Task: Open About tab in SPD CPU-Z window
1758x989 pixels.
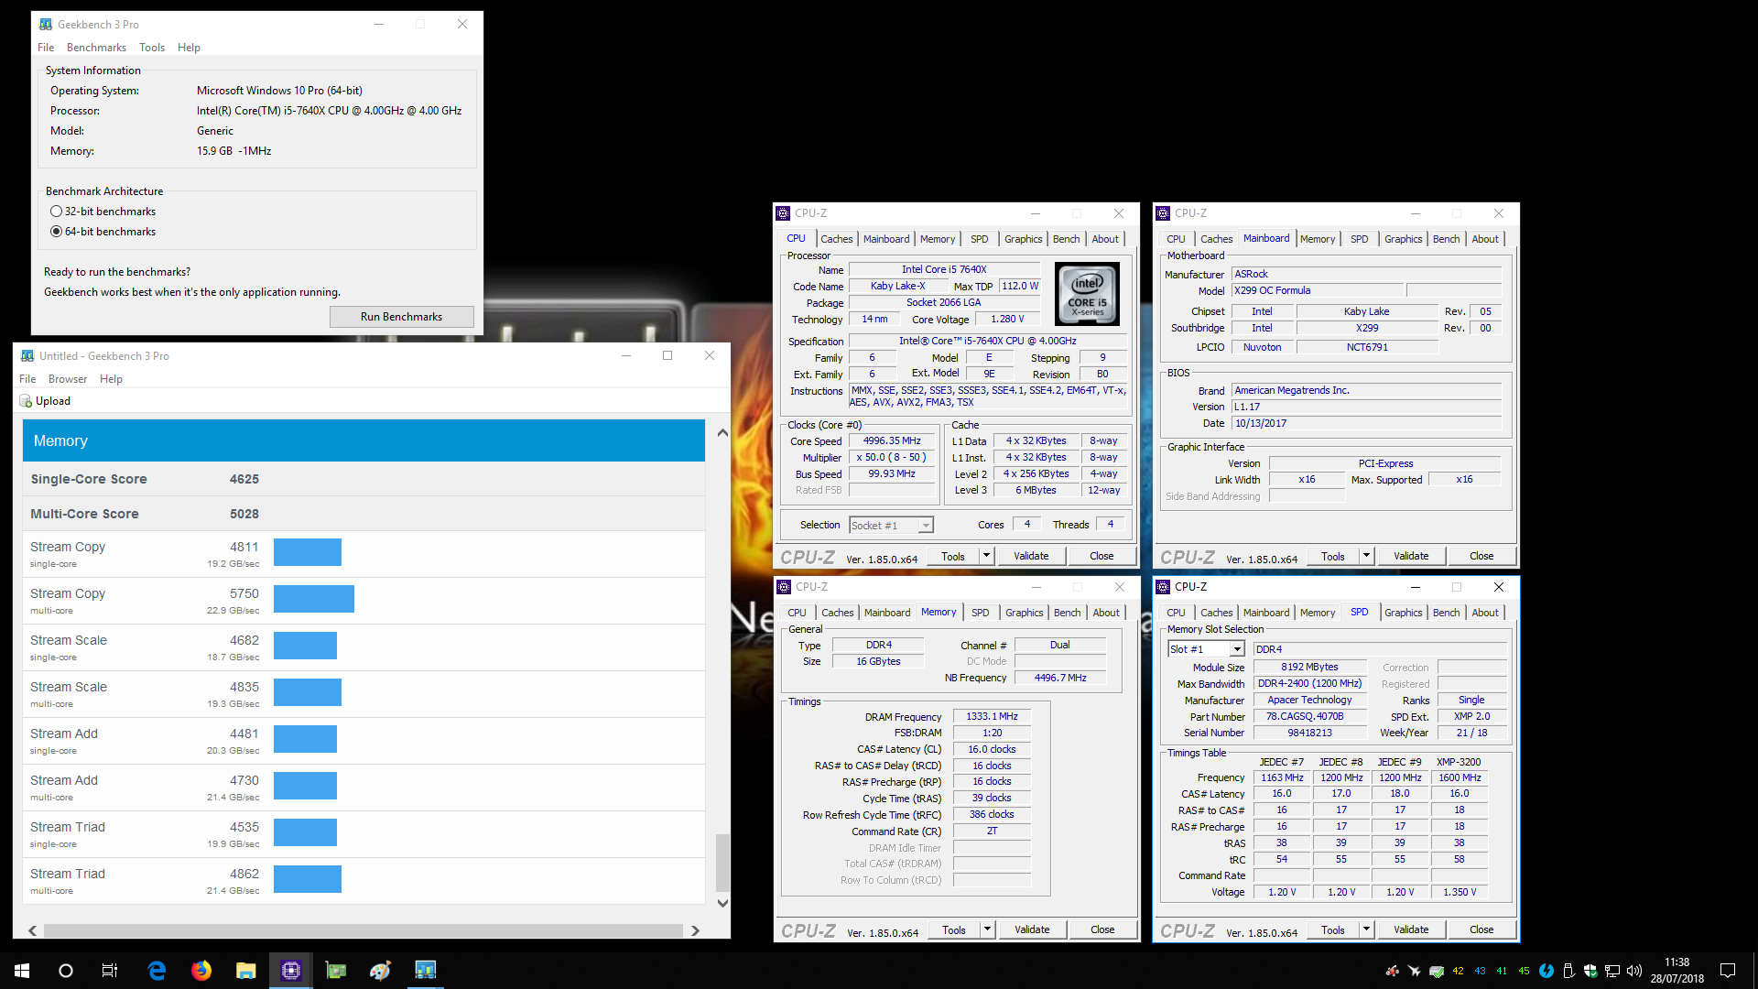Action: pyautogui.click(x=1485, y=613)
